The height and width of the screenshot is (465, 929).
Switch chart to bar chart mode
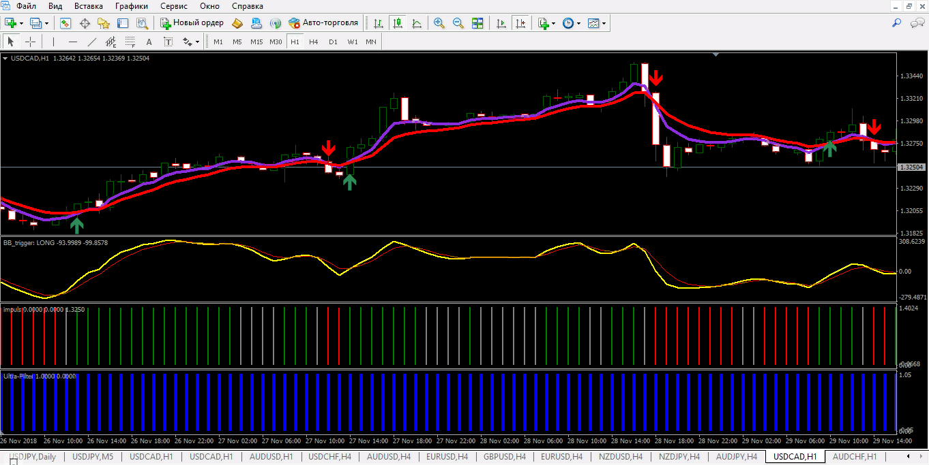378,23
